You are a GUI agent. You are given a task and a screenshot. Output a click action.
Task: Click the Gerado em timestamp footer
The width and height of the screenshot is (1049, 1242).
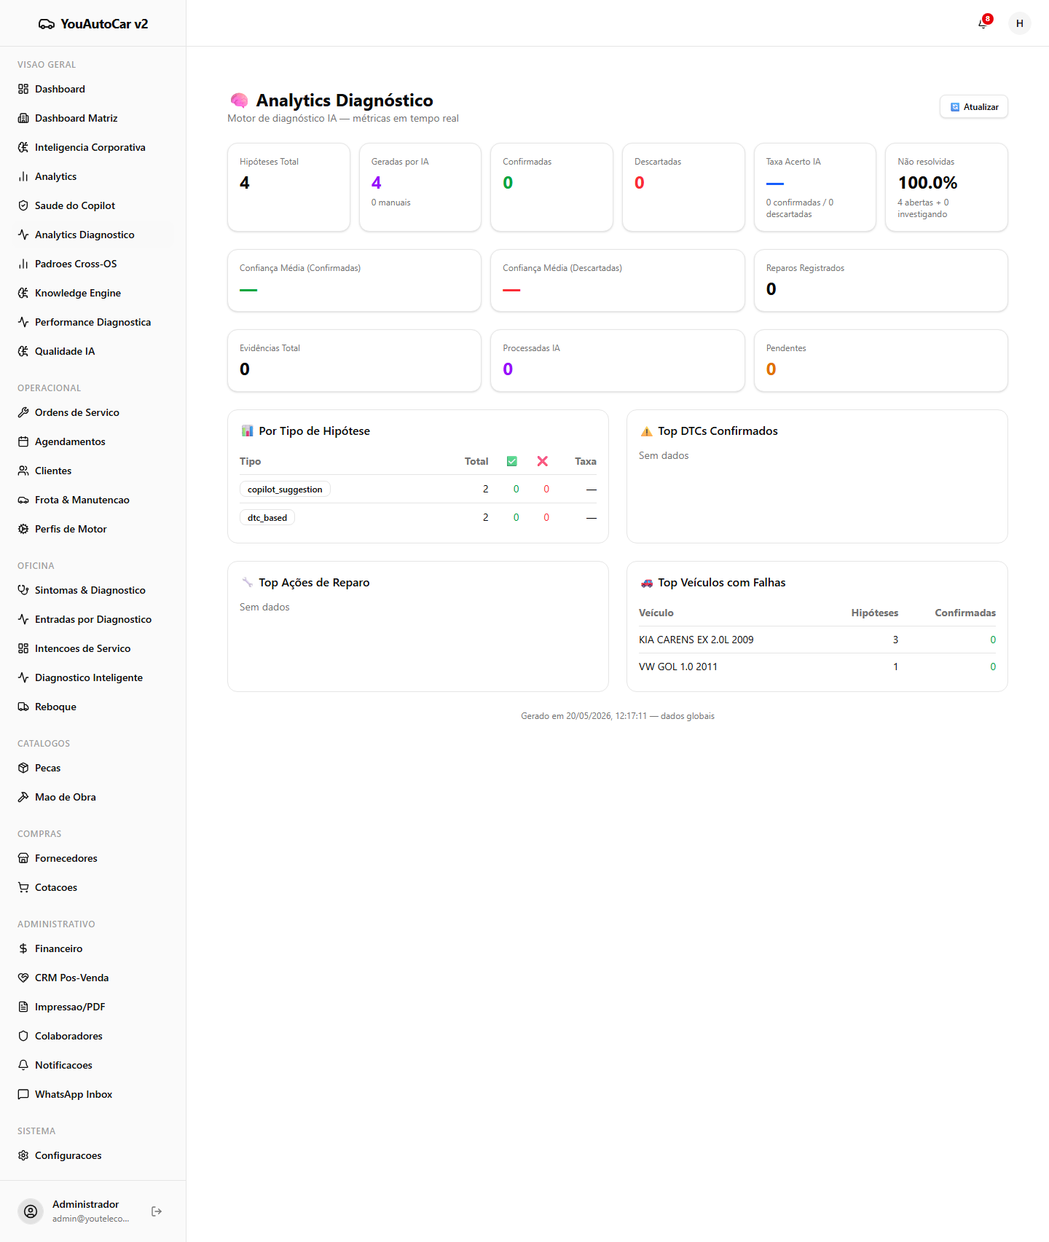pos(618,716)
